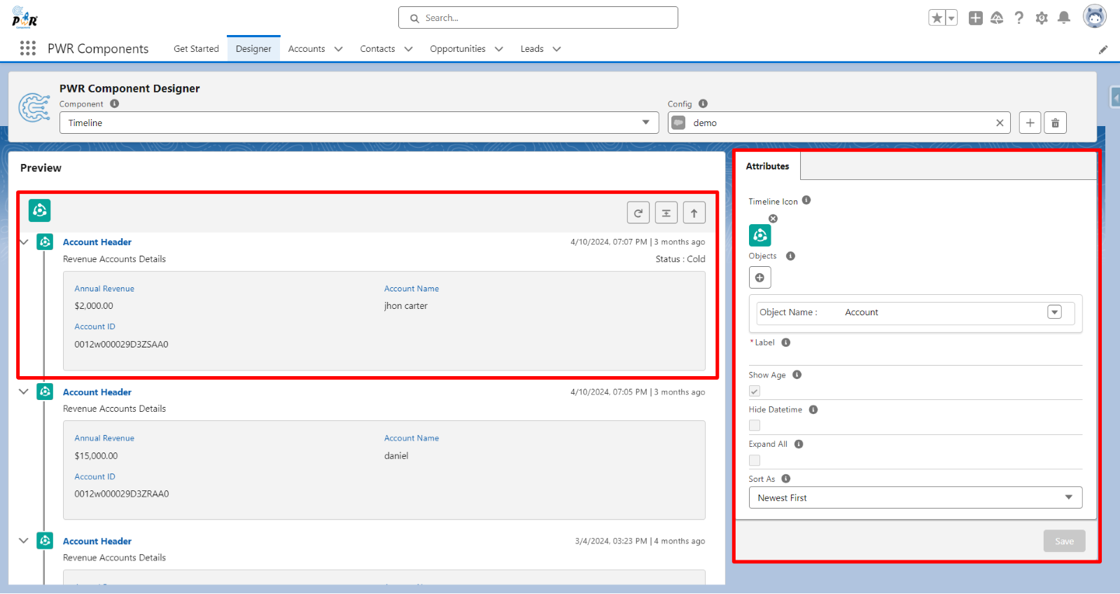Screen dimensions: 1120x594
Task: Click the selected Timeline Icon thumbnail
Action: pos(760,235)
